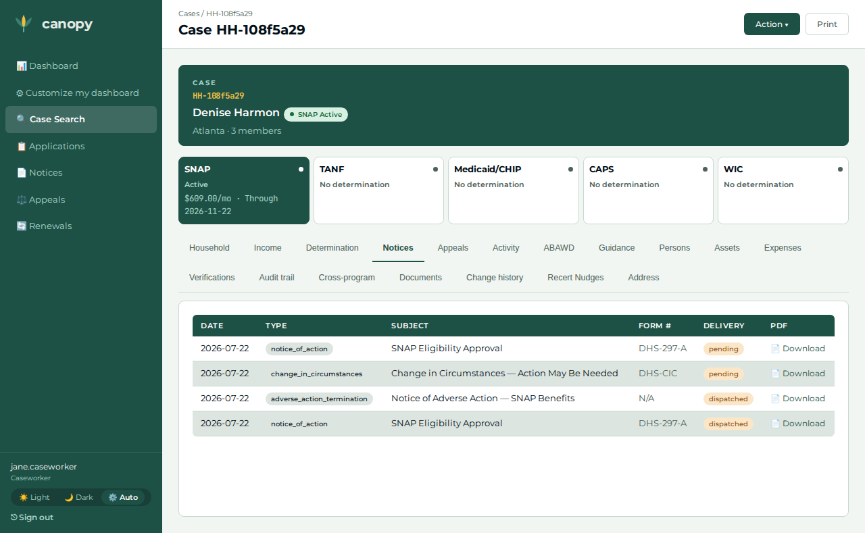Click the case ID HH-108f5a29 in header card

[x=218, y=96]
